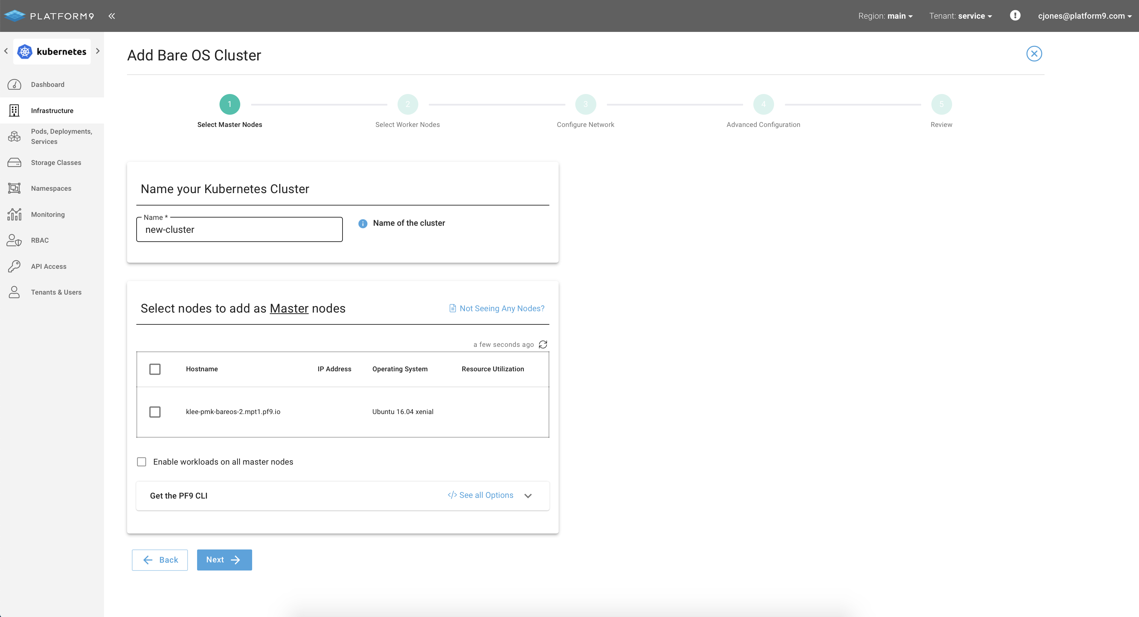
Task: Switch to previous app with left chevron
Action: tap(6, 51)
